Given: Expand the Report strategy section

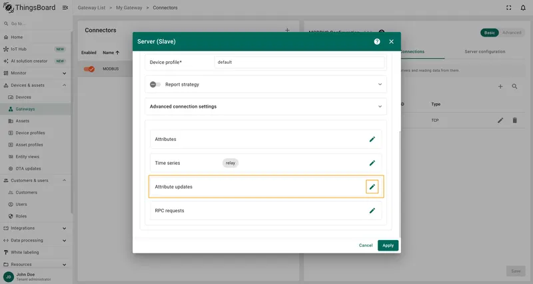Looking at the screenshot, I should [x=380, y=84].
